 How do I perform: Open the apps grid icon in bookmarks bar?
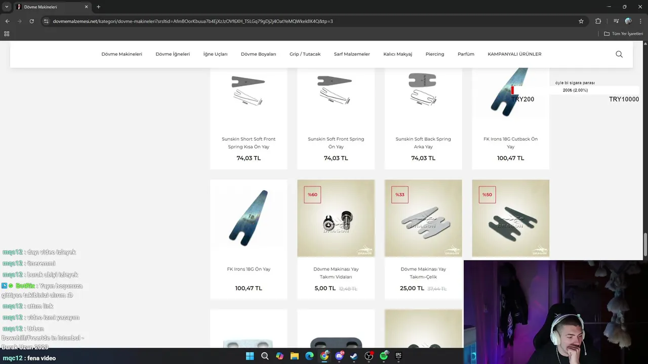pyautogui.click(x=7, y=34)
